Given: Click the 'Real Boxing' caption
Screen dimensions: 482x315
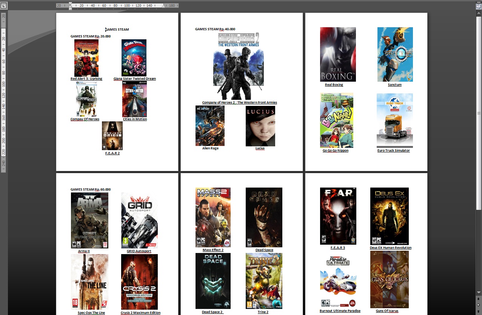Looking at the screenshot, I should [x=334, y=85].
